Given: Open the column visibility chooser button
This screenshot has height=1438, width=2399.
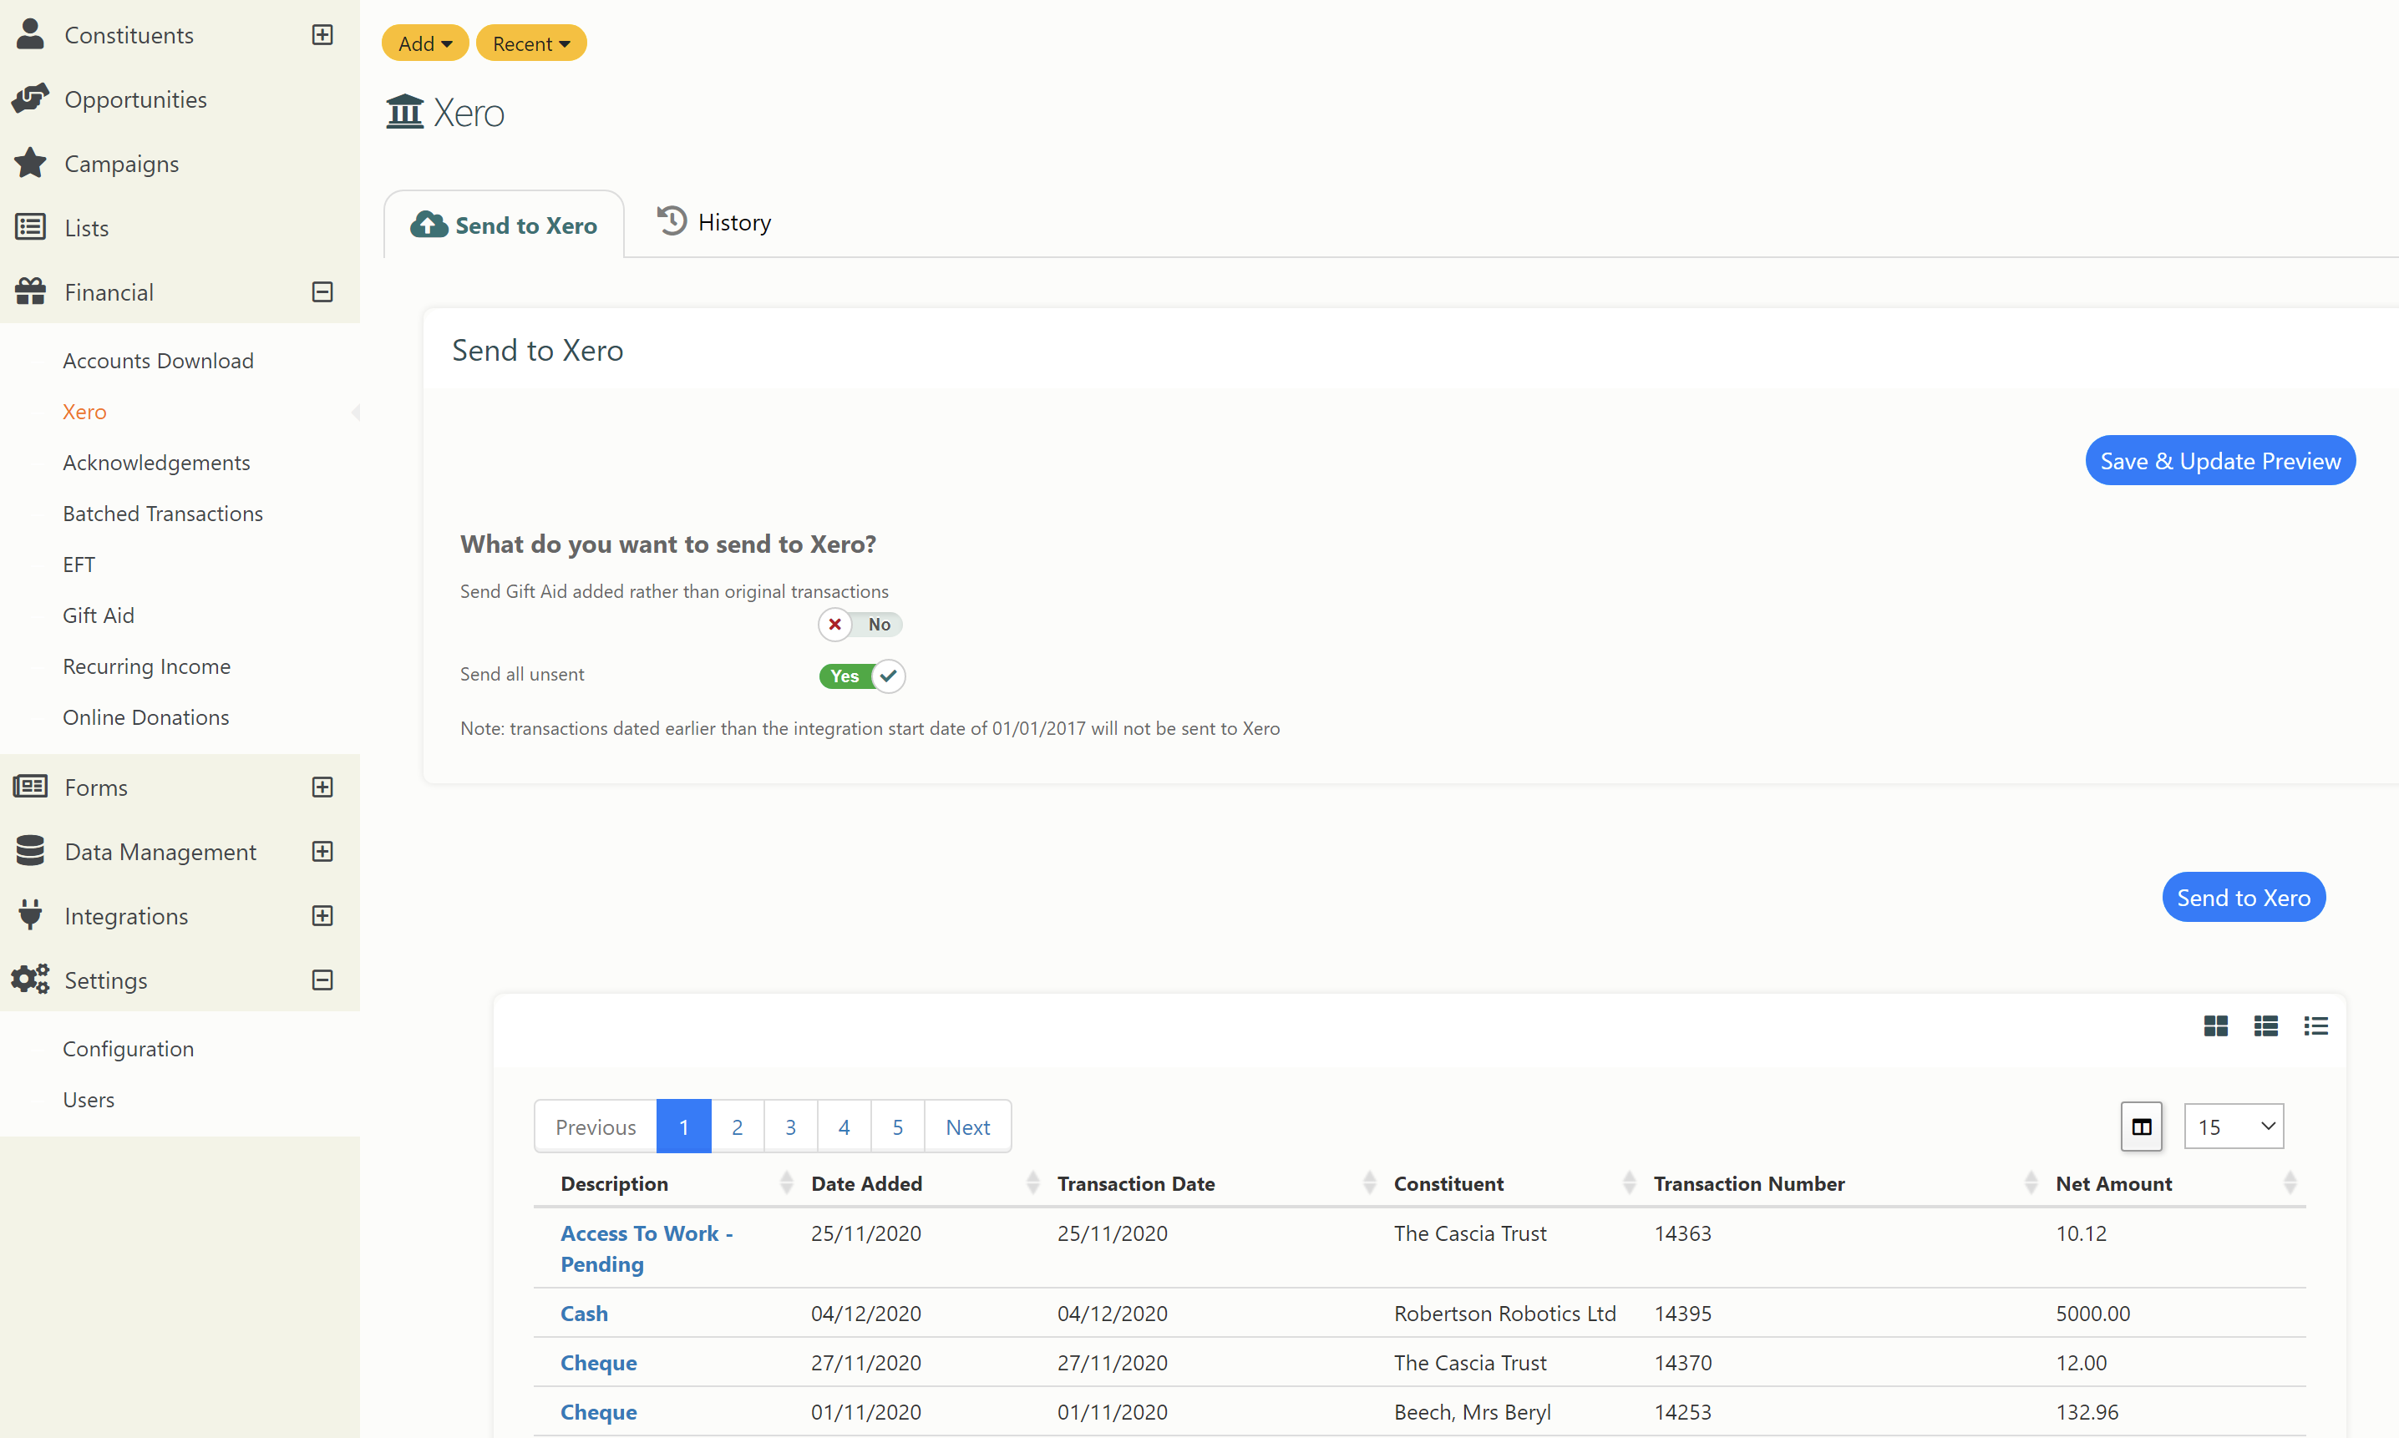Looking at the screenshot, I should click(2141, 1126).
